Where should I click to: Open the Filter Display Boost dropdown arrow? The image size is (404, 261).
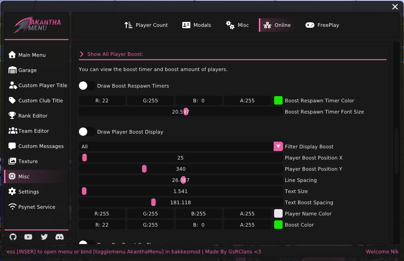coord(278,147)
